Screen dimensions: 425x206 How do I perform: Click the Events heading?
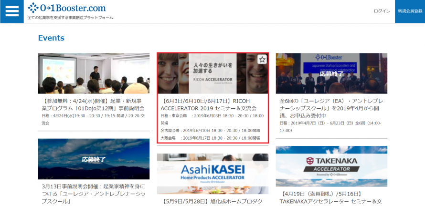(x=51, y=38)
